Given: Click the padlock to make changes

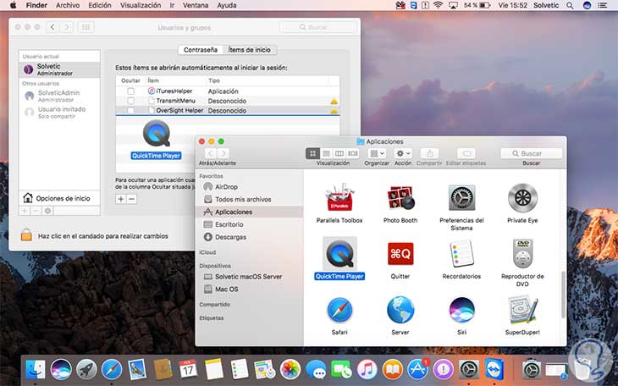Looking at the screenshot, I should click(26, 234).
